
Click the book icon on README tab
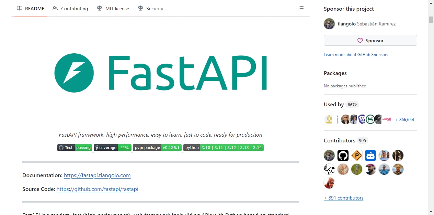click(x=20, y=8)
